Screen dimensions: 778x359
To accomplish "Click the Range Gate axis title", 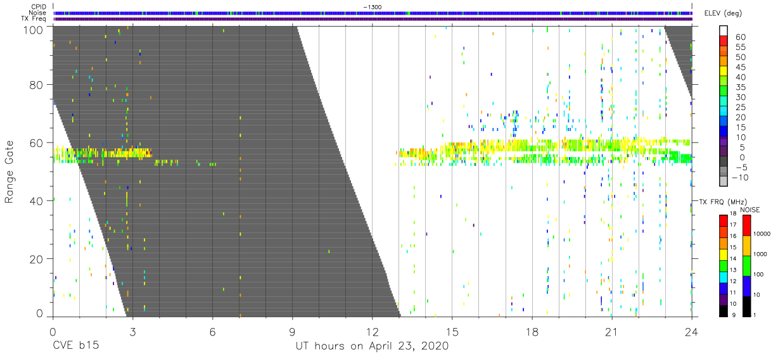I will point(10,172).
